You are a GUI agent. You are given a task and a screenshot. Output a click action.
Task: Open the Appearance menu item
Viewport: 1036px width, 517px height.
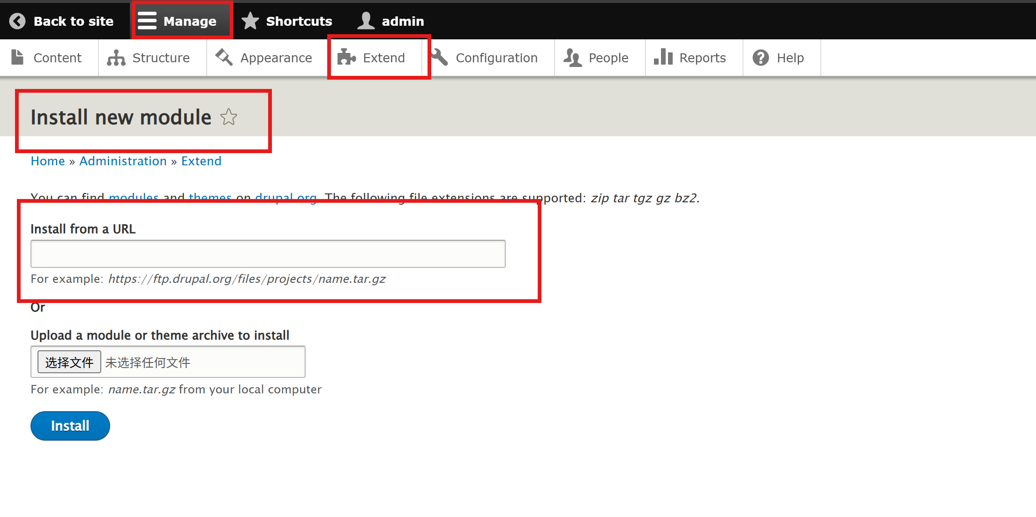click(276, 58)
